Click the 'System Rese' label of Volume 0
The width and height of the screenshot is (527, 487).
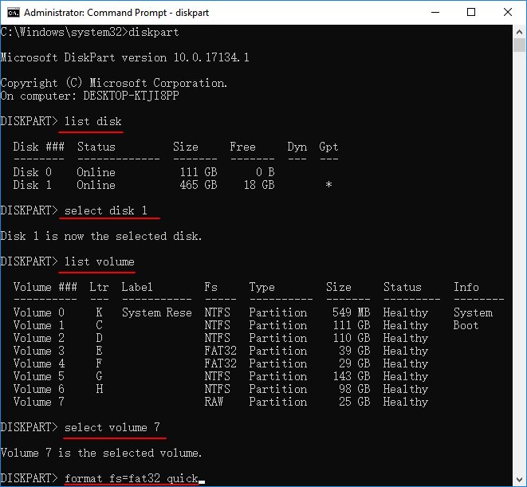coord(156,312)
